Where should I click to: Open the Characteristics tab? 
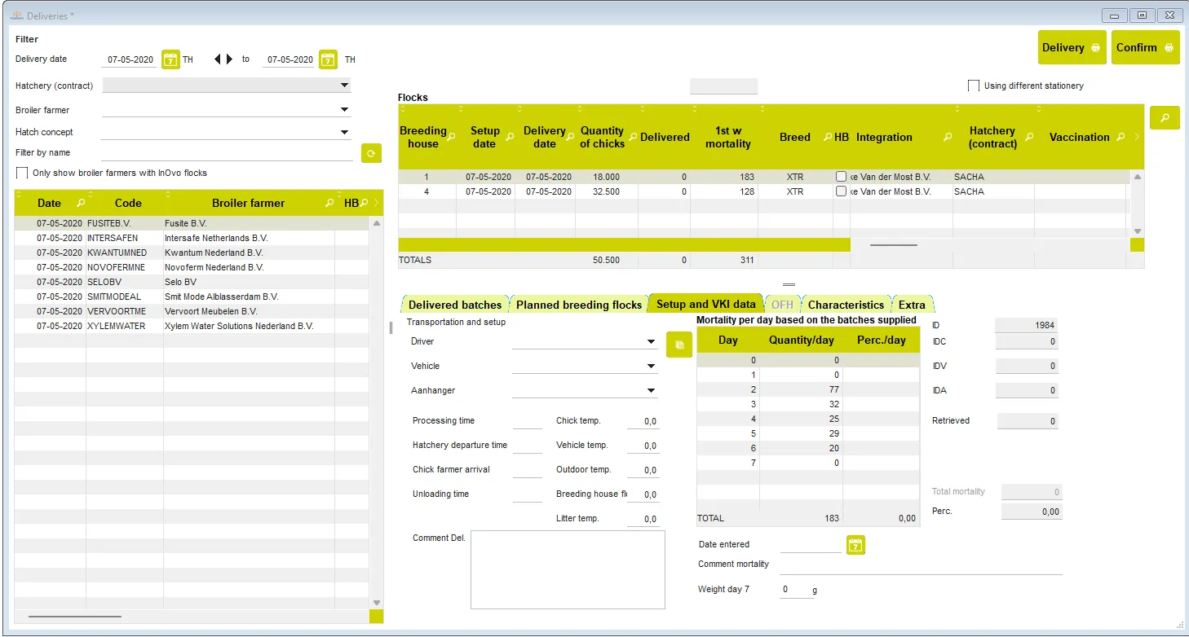coord(846,305)
